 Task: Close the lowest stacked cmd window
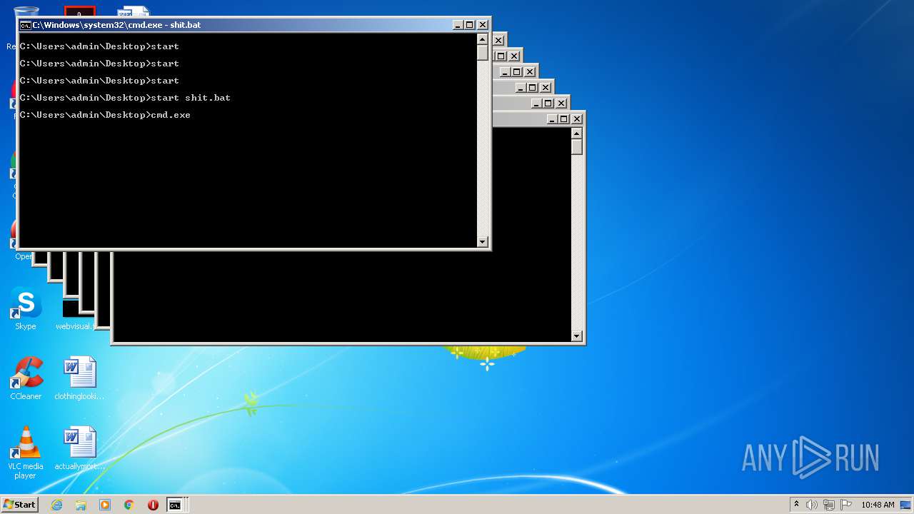(577, 119)
